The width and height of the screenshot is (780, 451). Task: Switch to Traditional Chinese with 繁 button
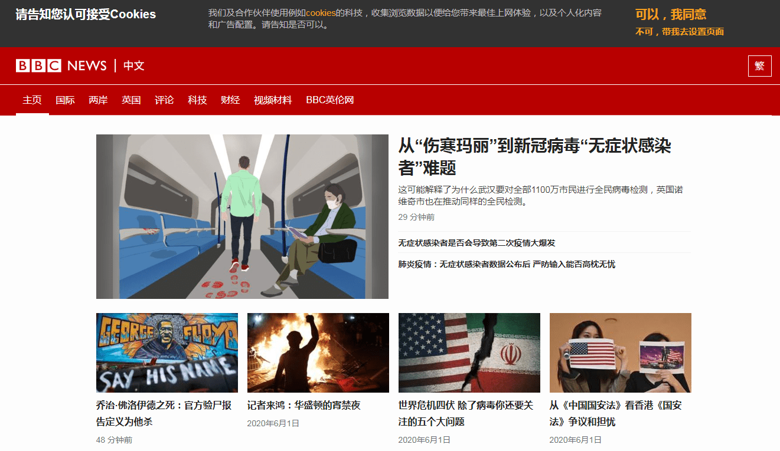click(x=759, y=66)
